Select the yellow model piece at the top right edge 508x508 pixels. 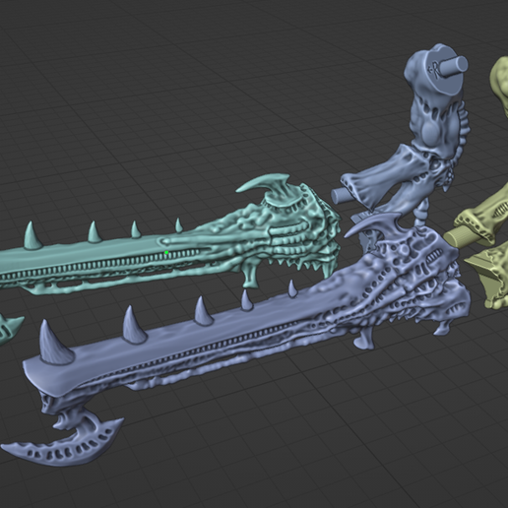(499, 86)
